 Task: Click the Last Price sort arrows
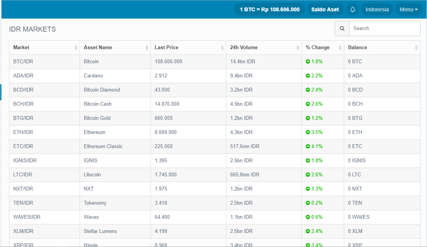point(222,48)
